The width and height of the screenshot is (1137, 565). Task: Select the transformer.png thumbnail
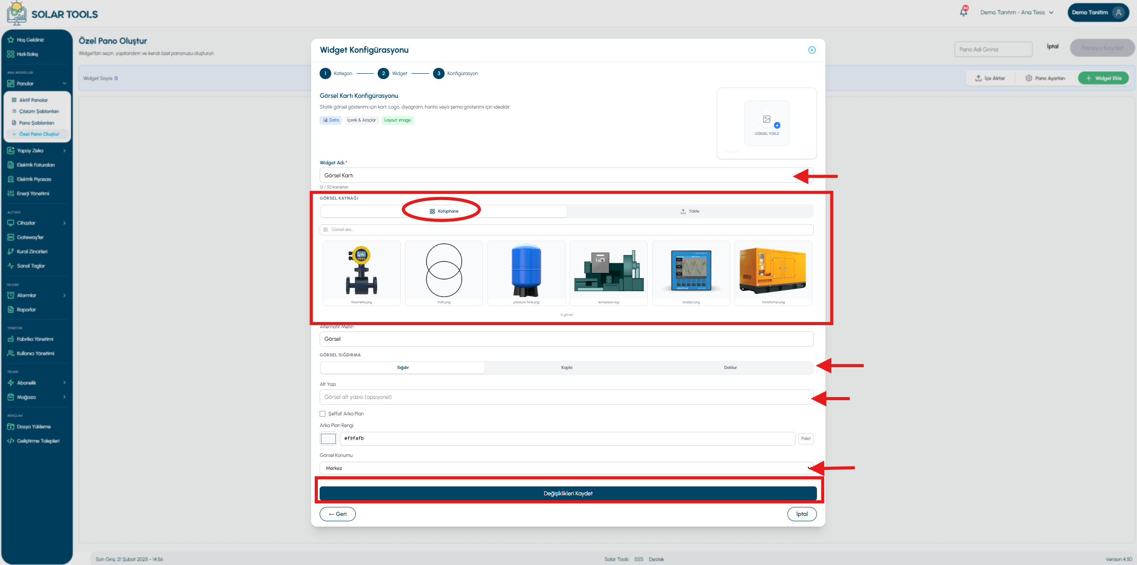773,273
